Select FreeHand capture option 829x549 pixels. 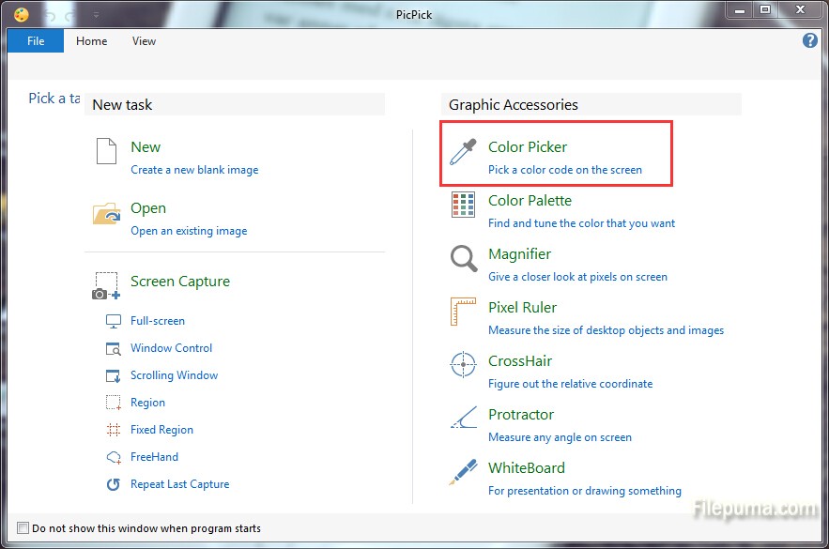coord(154,457)
